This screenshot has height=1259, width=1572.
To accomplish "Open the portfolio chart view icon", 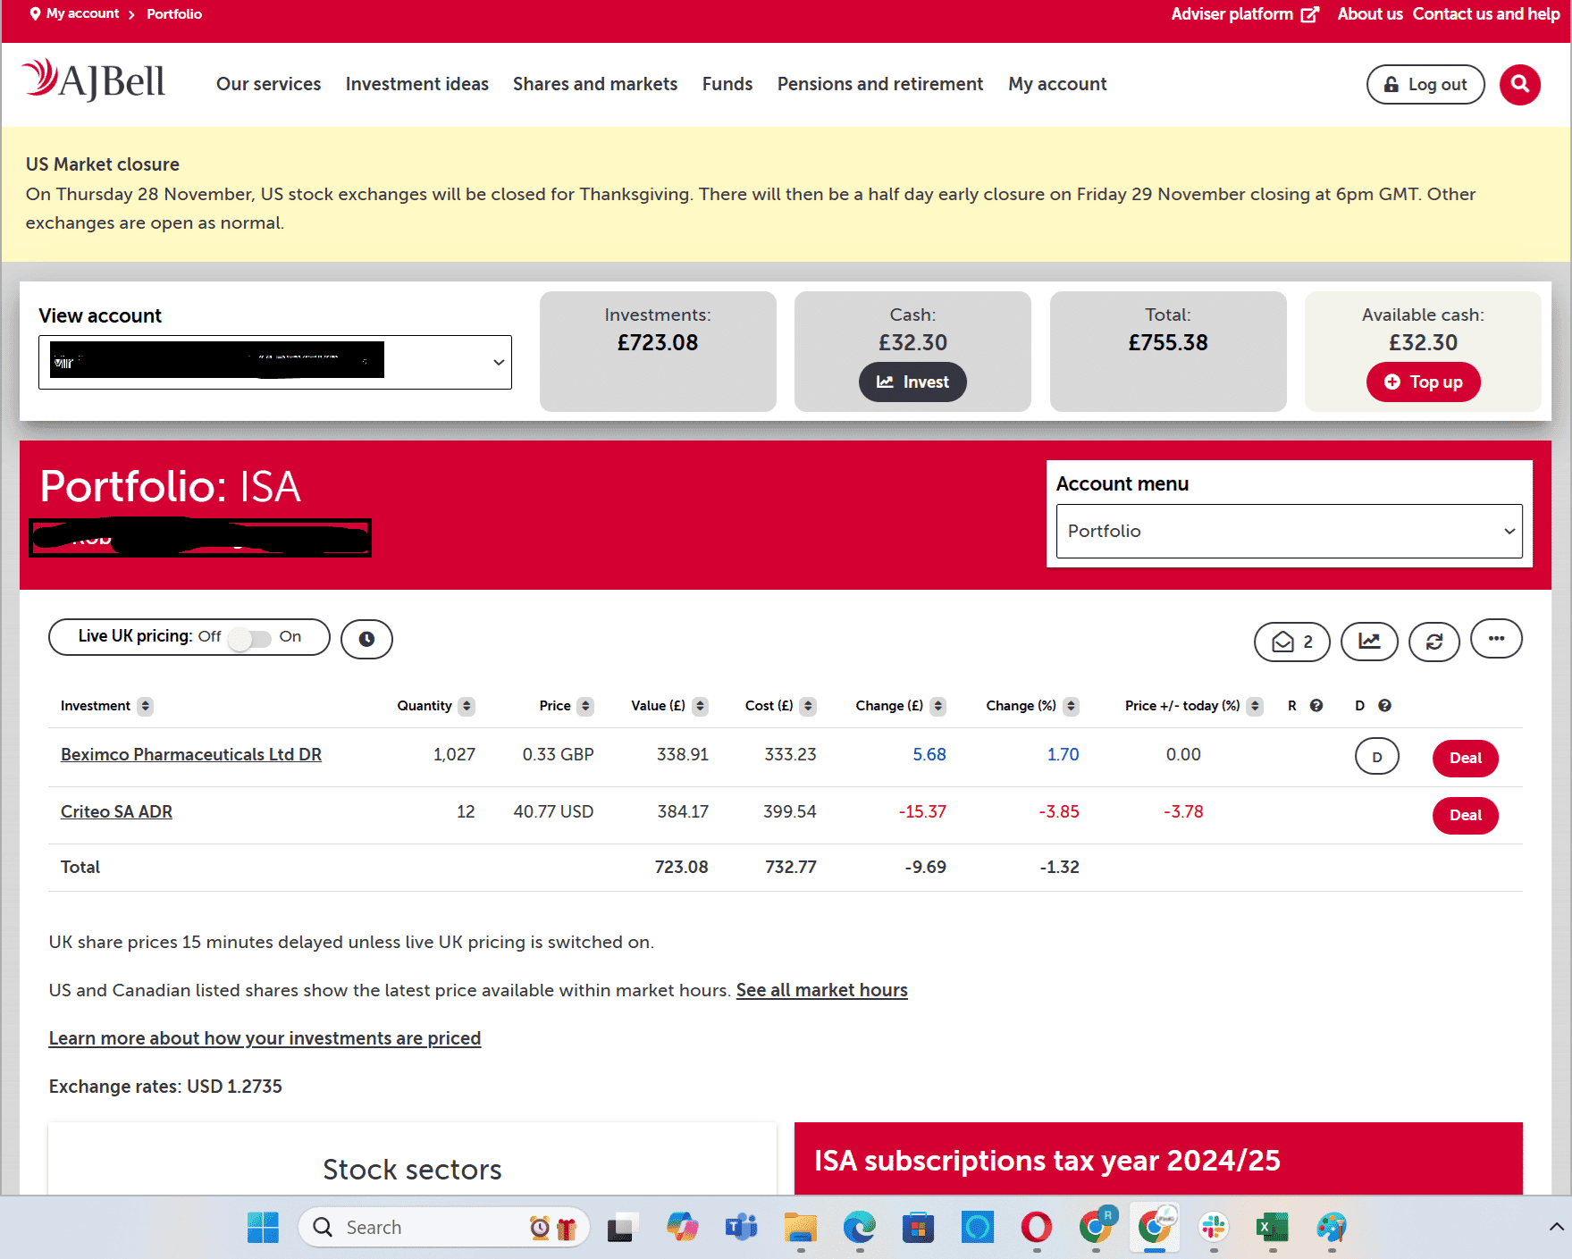I will point(1369,642).
